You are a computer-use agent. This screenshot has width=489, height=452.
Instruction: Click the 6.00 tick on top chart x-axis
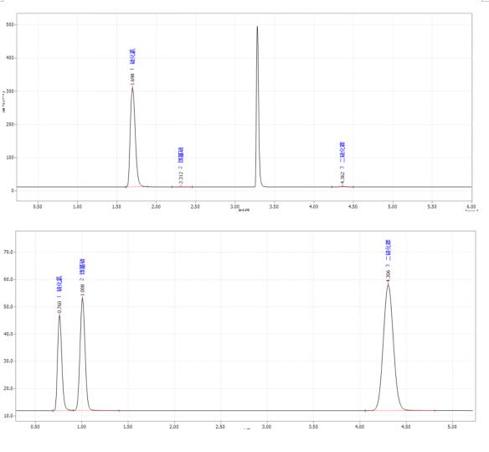[471, 206]
